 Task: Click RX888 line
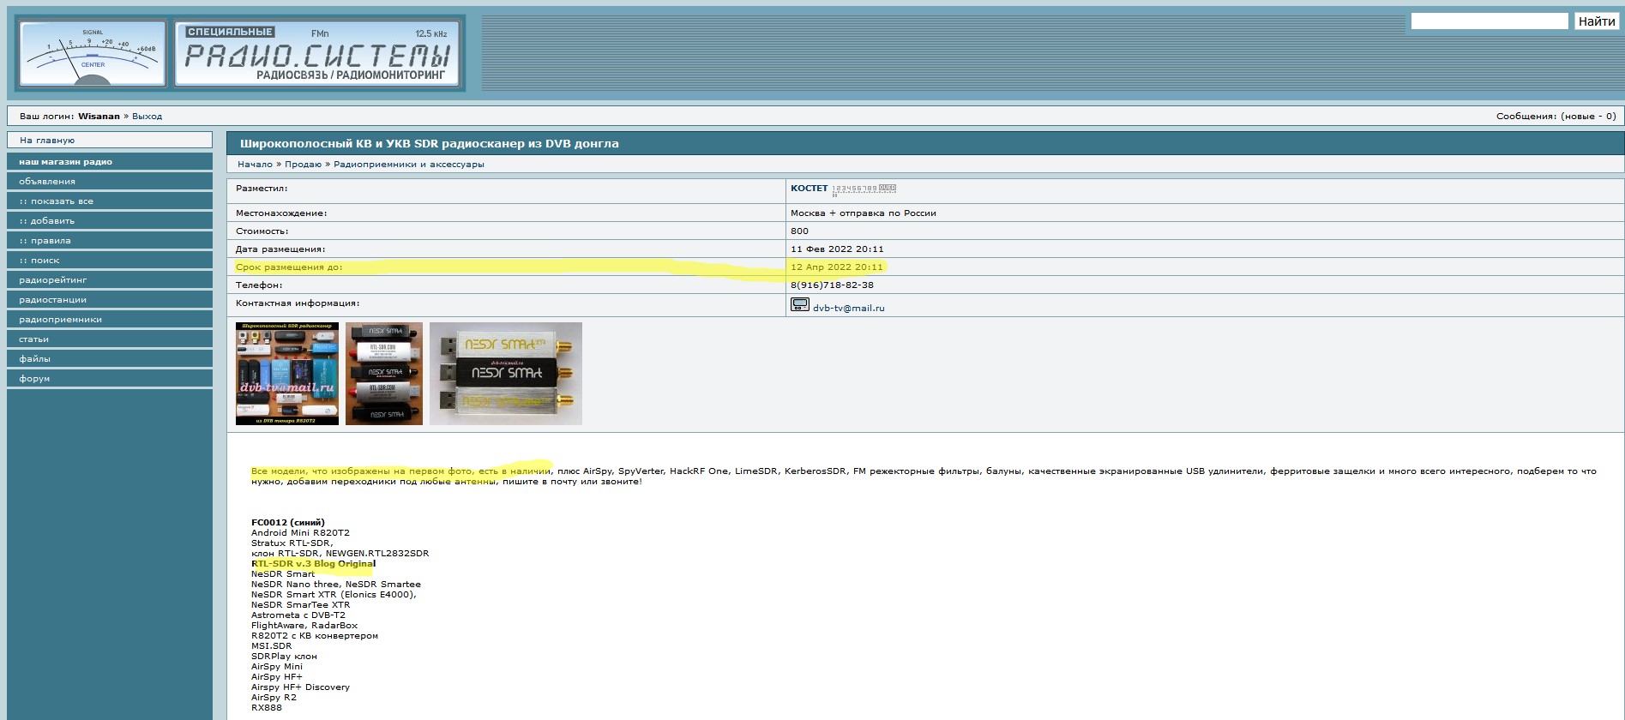click(x=267, y=708)
